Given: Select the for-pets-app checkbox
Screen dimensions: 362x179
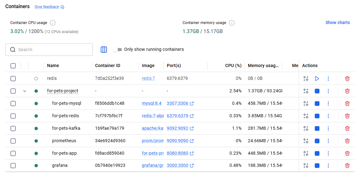Looking at the screenshot, I should point(13,153).
